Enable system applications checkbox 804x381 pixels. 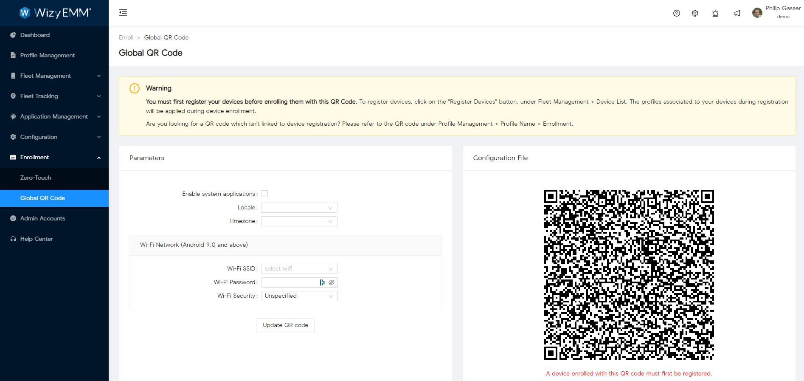coord(264,194)
